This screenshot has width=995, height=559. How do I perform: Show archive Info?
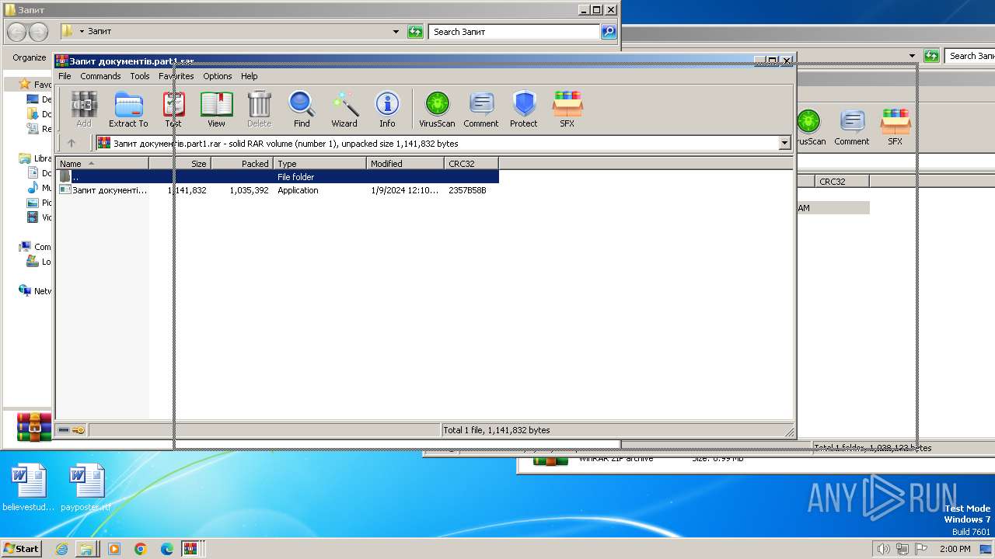pos(387,109)
